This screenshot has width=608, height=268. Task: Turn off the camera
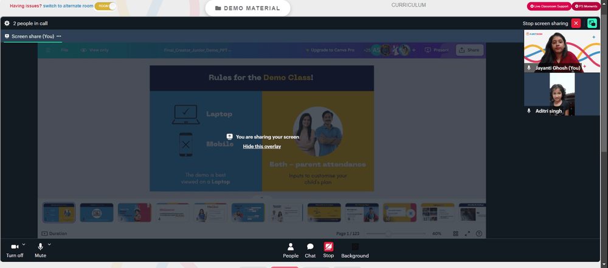(15, 250)
